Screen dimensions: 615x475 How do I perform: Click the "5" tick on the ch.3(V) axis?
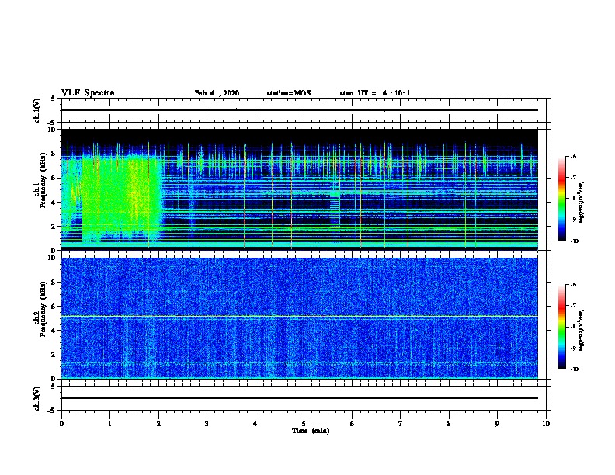click(54, 387)
